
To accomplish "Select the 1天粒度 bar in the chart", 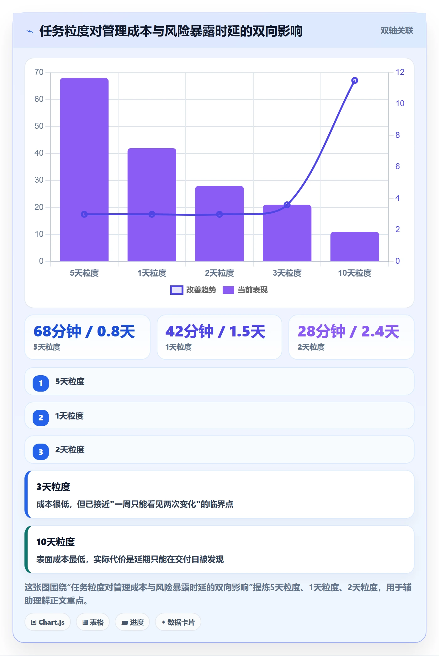I will [x=152, y=205].
